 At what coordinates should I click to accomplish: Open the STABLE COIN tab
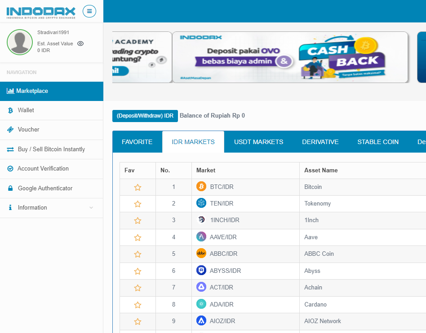point(378,142)
